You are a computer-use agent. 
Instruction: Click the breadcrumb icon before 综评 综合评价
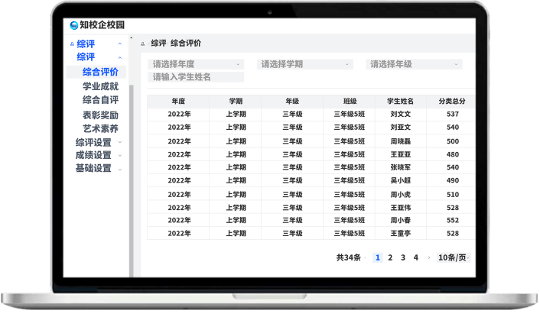click(x=143, y=44)
